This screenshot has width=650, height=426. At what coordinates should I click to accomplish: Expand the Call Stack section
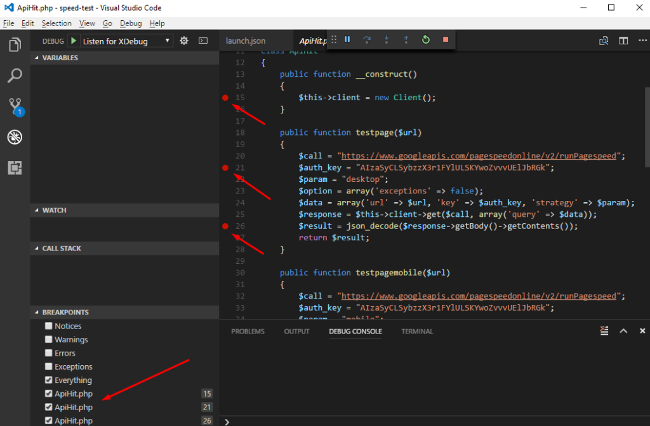point(62,248)
